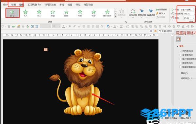Open the 幻灯片放映 slide show tab

click(x=50, y=5)
